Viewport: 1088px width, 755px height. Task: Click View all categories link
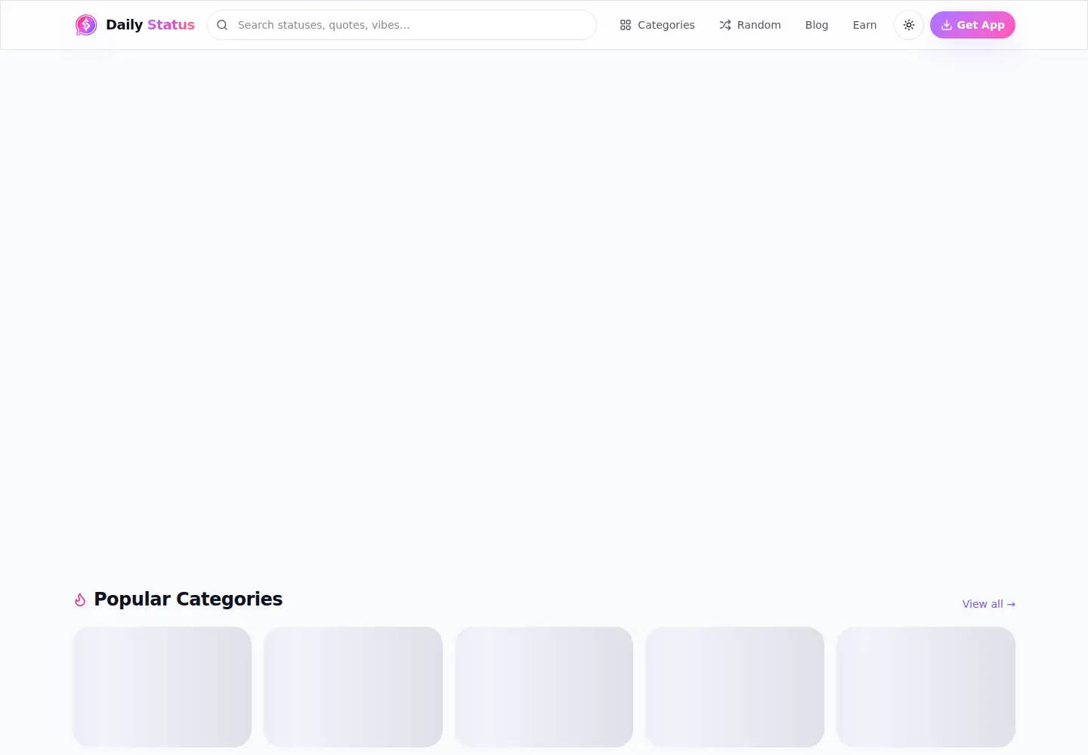988,604
